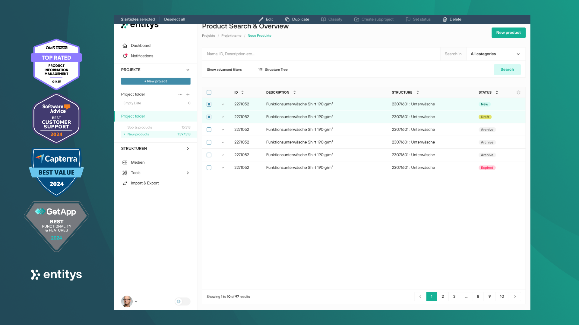Image resolution: width=579 pixels, height=325 pixels.
Task: Click the table settings gear icon
Action: [x=518, y=92]
